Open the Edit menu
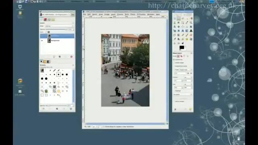The width and height of the screenshot is (258, 145). [89, 14]
